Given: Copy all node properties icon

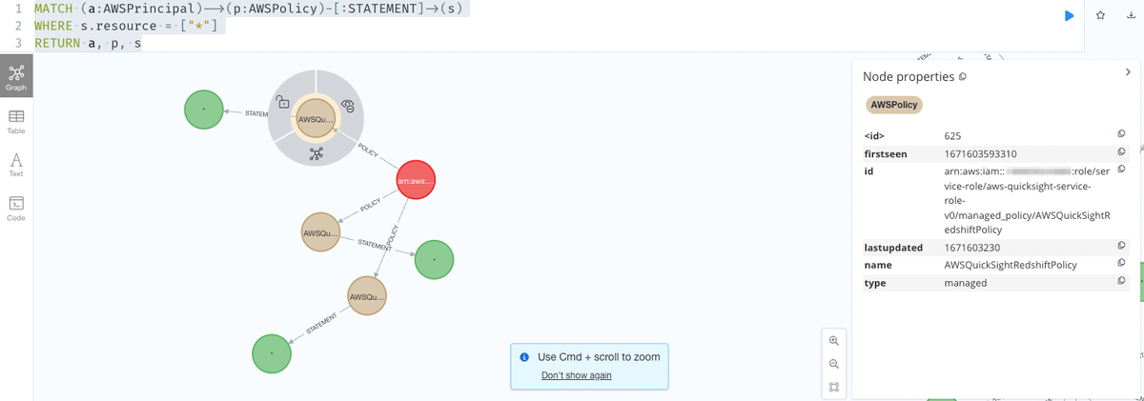Looking at the screenshot, I should [963, 76].
